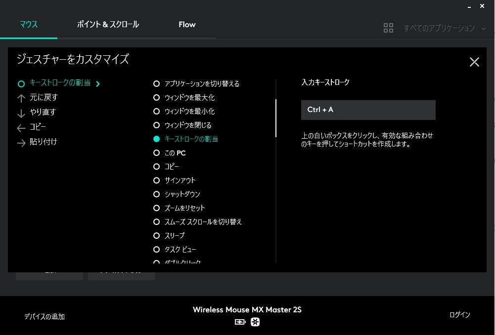Select the スリープ action option
Screen dimensions: 495x335
[157, 235]
